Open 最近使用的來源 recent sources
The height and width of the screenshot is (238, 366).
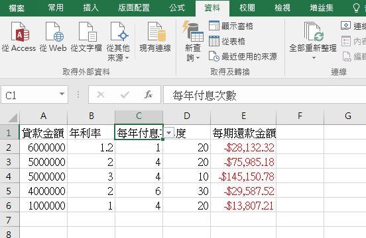(x=243, y=57)
